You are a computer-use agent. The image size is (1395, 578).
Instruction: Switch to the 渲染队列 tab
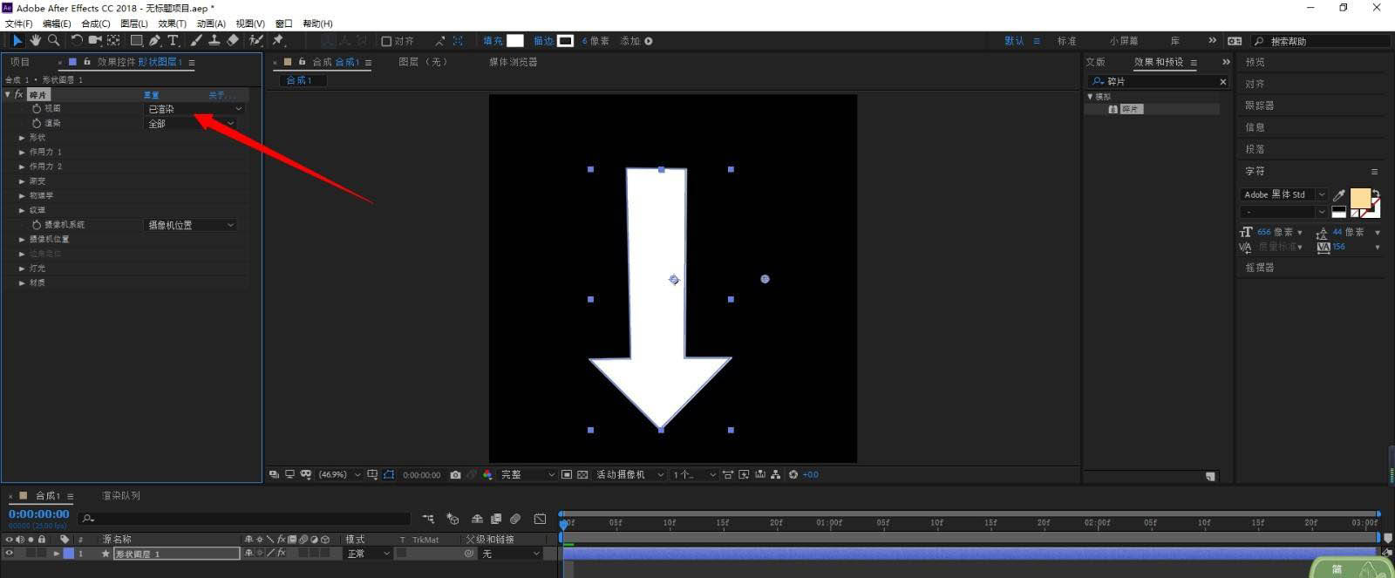(x=120, y=496)
